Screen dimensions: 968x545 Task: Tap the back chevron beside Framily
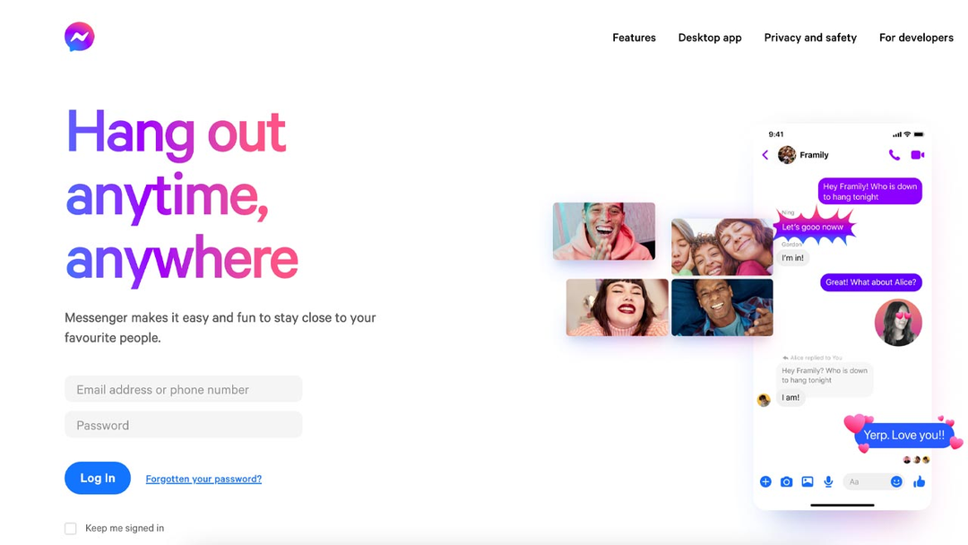pos(765,155)
